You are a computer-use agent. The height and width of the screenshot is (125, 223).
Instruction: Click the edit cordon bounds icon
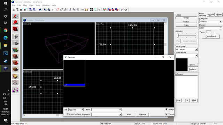click(86, 10)
